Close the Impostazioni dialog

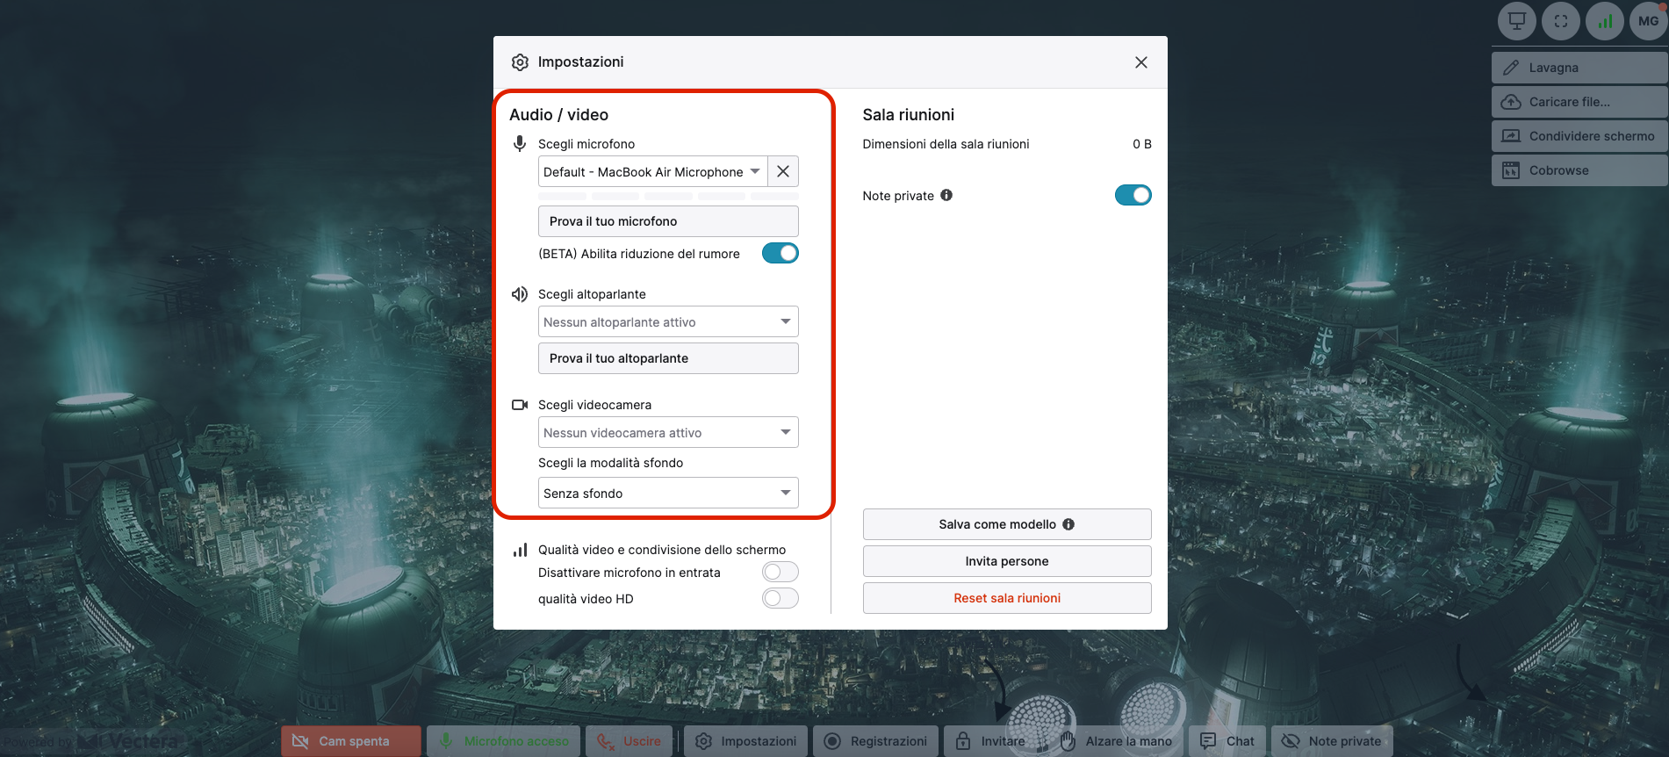[1140, 62]
